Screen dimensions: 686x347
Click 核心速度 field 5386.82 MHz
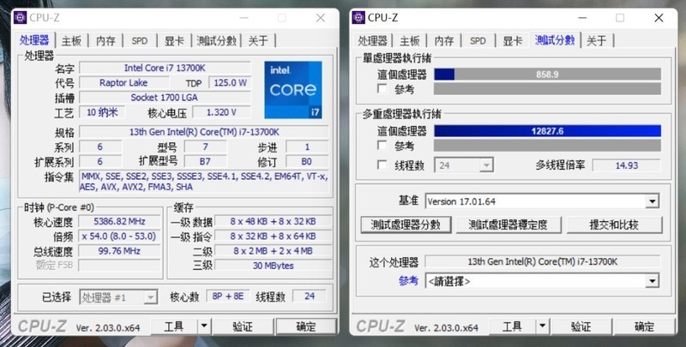coord(119,221)
